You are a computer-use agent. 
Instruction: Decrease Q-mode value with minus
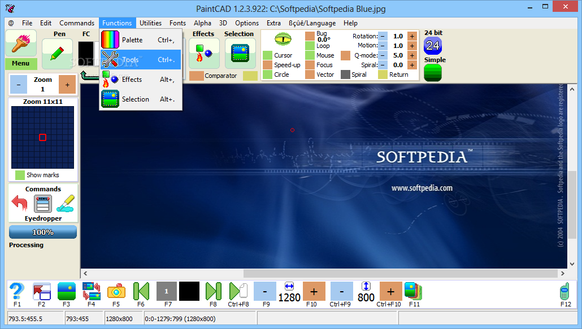click(383, 55)
